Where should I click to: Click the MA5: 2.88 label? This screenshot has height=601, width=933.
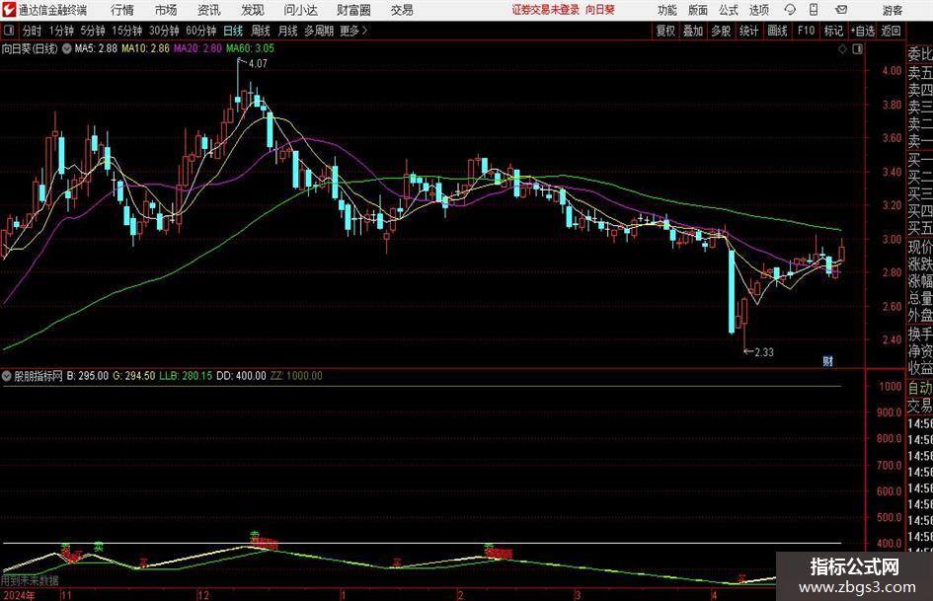(96, 48)
